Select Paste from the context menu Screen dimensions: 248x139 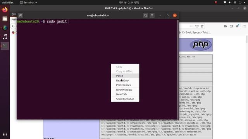[x=125, y=76]
